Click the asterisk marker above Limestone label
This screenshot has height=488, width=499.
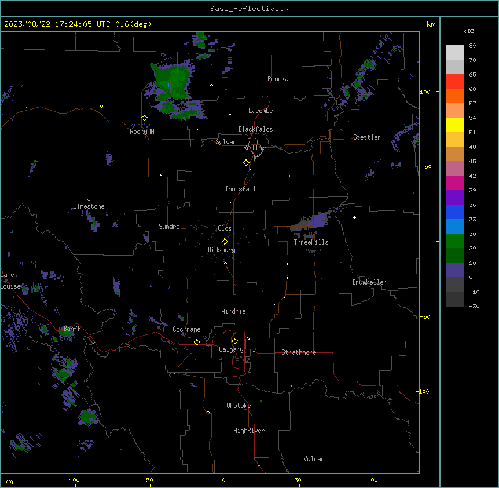coord(89,201)
